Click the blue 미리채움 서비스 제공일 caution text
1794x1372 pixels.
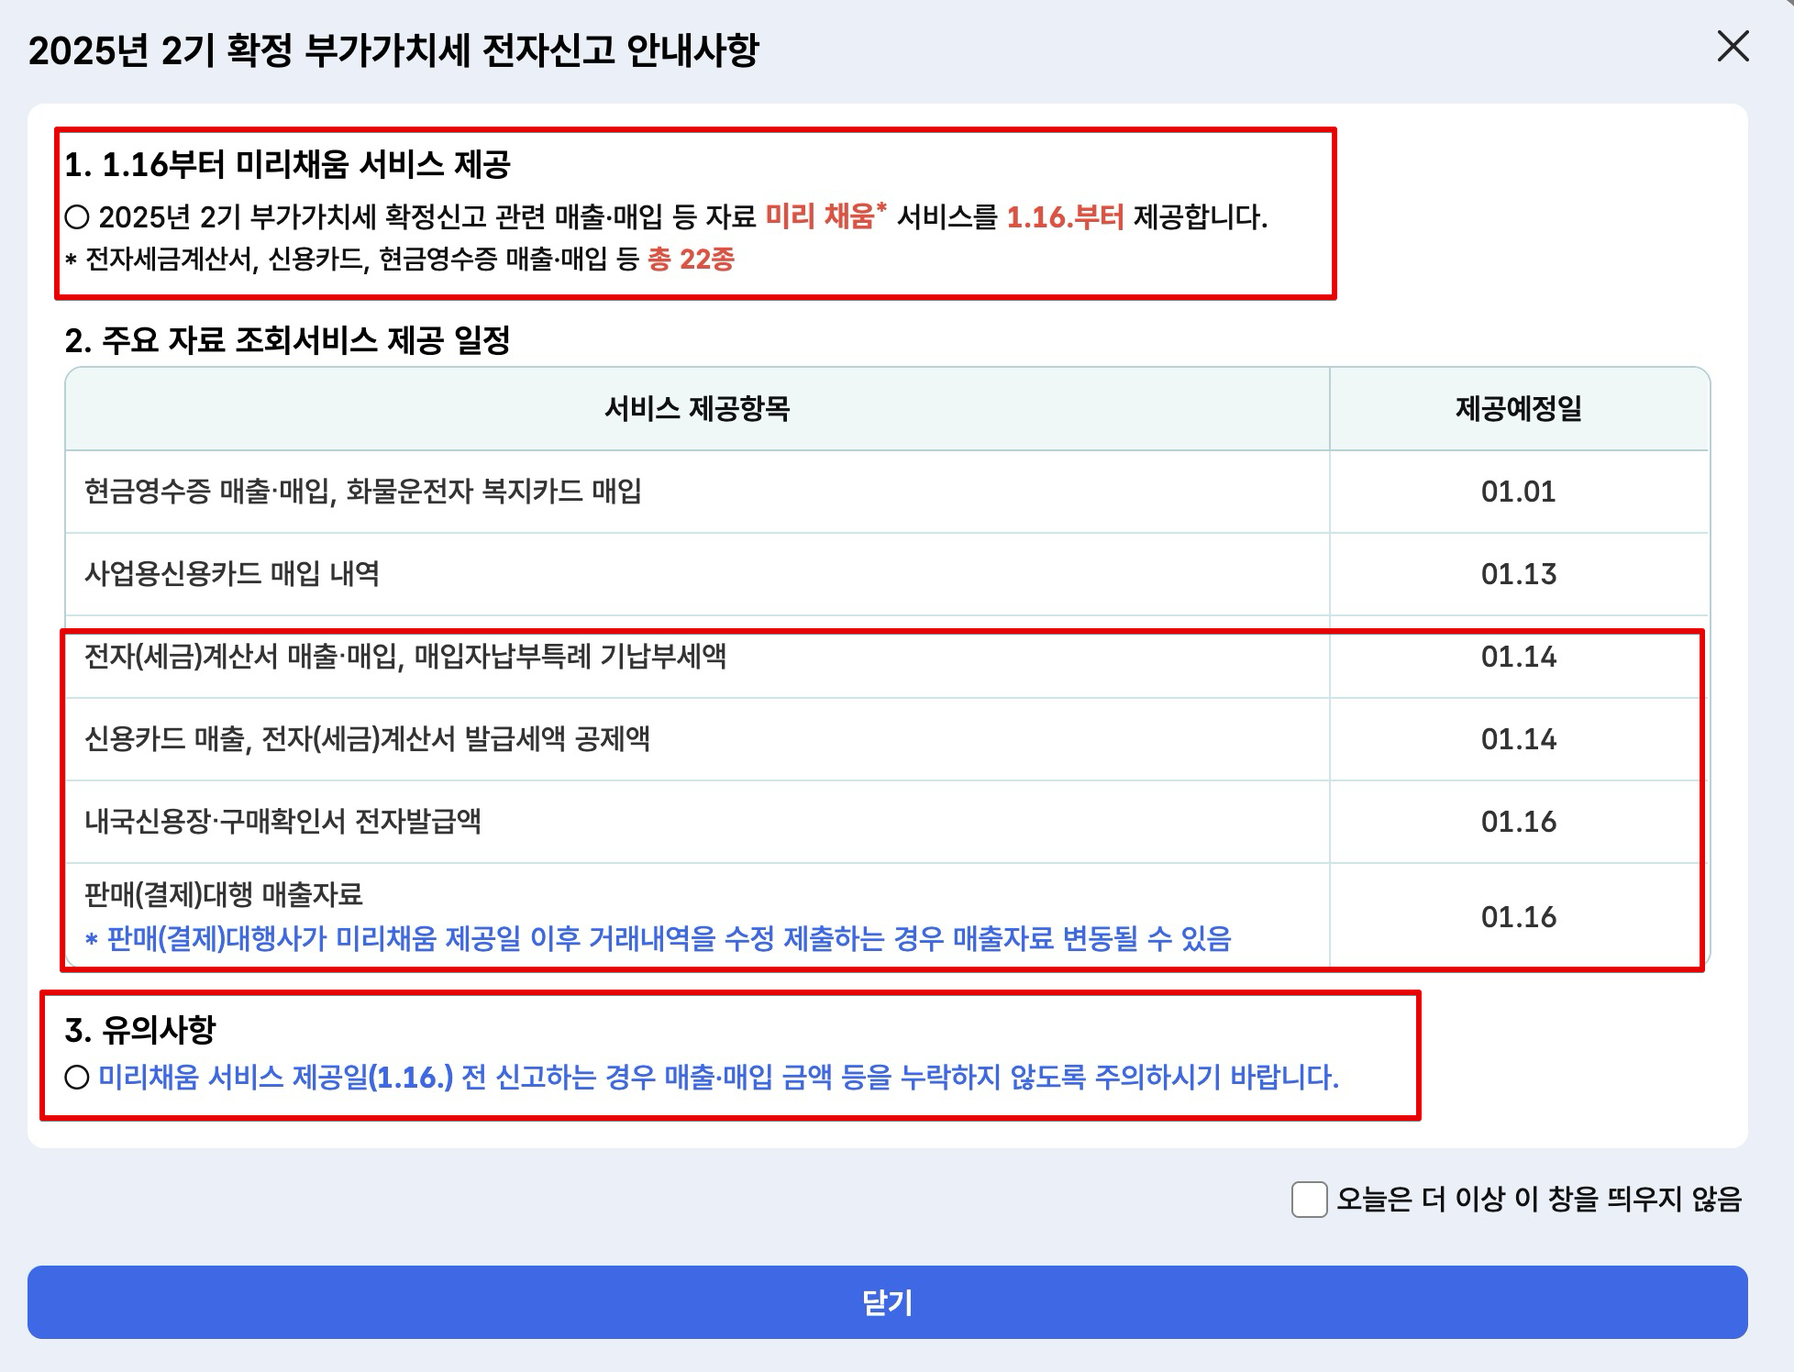click(718, 1077)
